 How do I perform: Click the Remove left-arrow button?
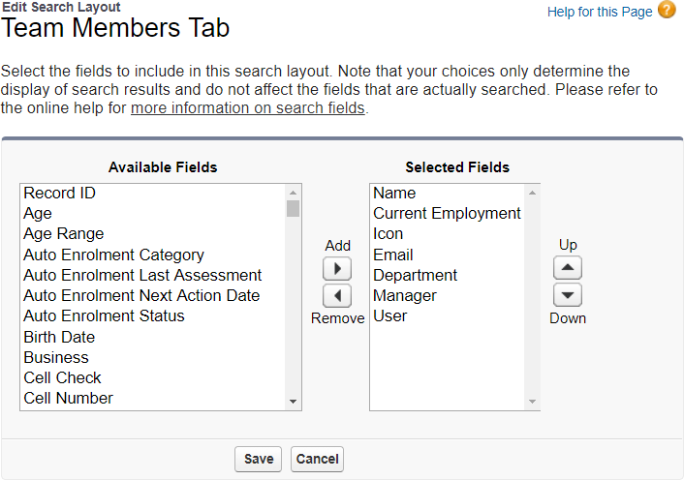pyautogui.click(x=336, y=295)
